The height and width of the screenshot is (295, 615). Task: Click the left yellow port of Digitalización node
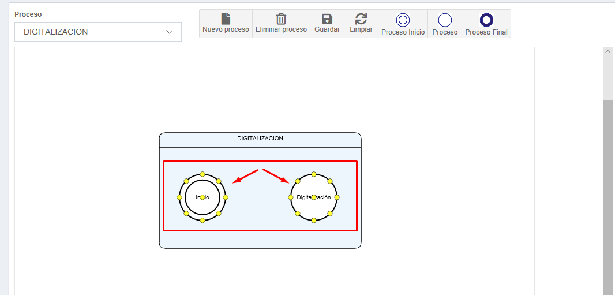[x=291, y=197]
